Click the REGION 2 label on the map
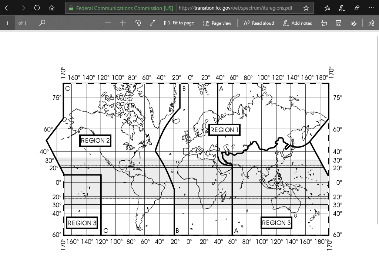The image size is (379, 259). pyautogui.click(x=95, y=141)
